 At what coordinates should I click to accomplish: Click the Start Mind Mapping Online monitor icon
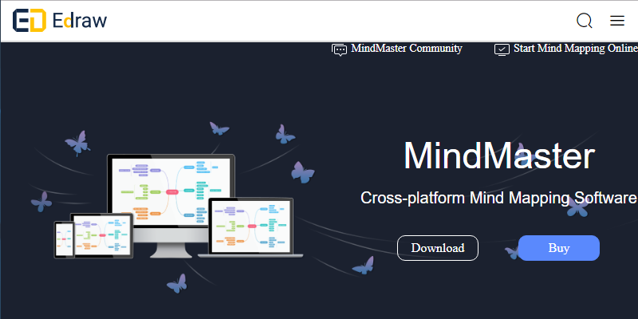point(502,49)
